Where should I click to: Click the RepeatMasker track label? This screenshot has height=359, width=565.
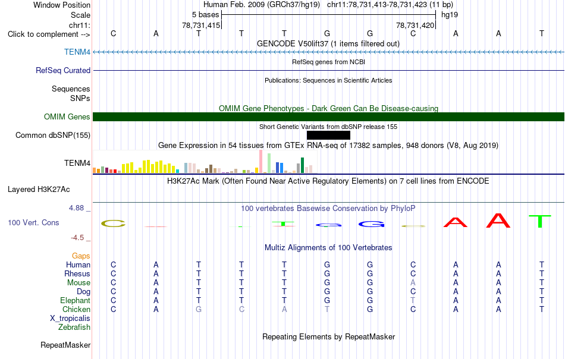coord(65,345)
